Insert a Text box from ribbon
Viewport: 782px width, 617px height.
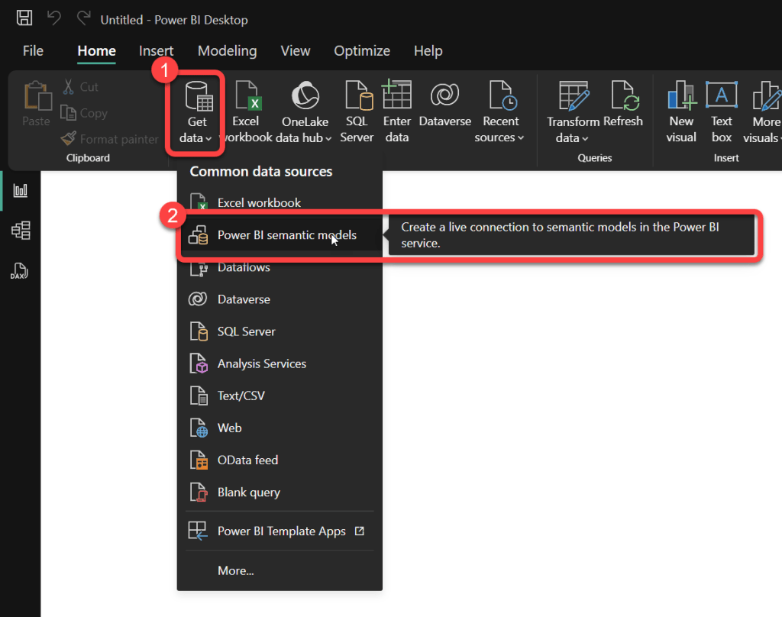[x=722, y=112]
